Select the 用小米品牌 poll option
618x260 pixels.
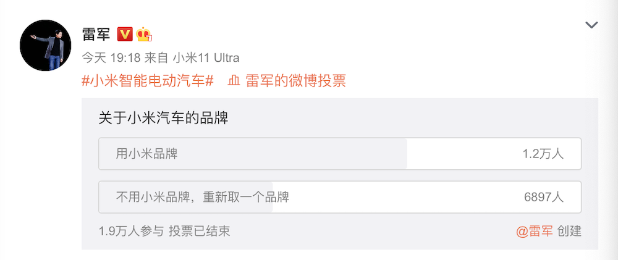(147, 154)
